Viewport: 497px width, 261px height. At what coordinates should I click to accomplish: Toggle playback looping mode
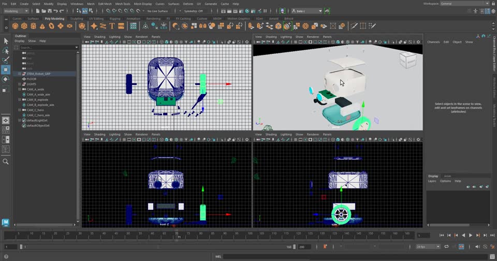446,247
